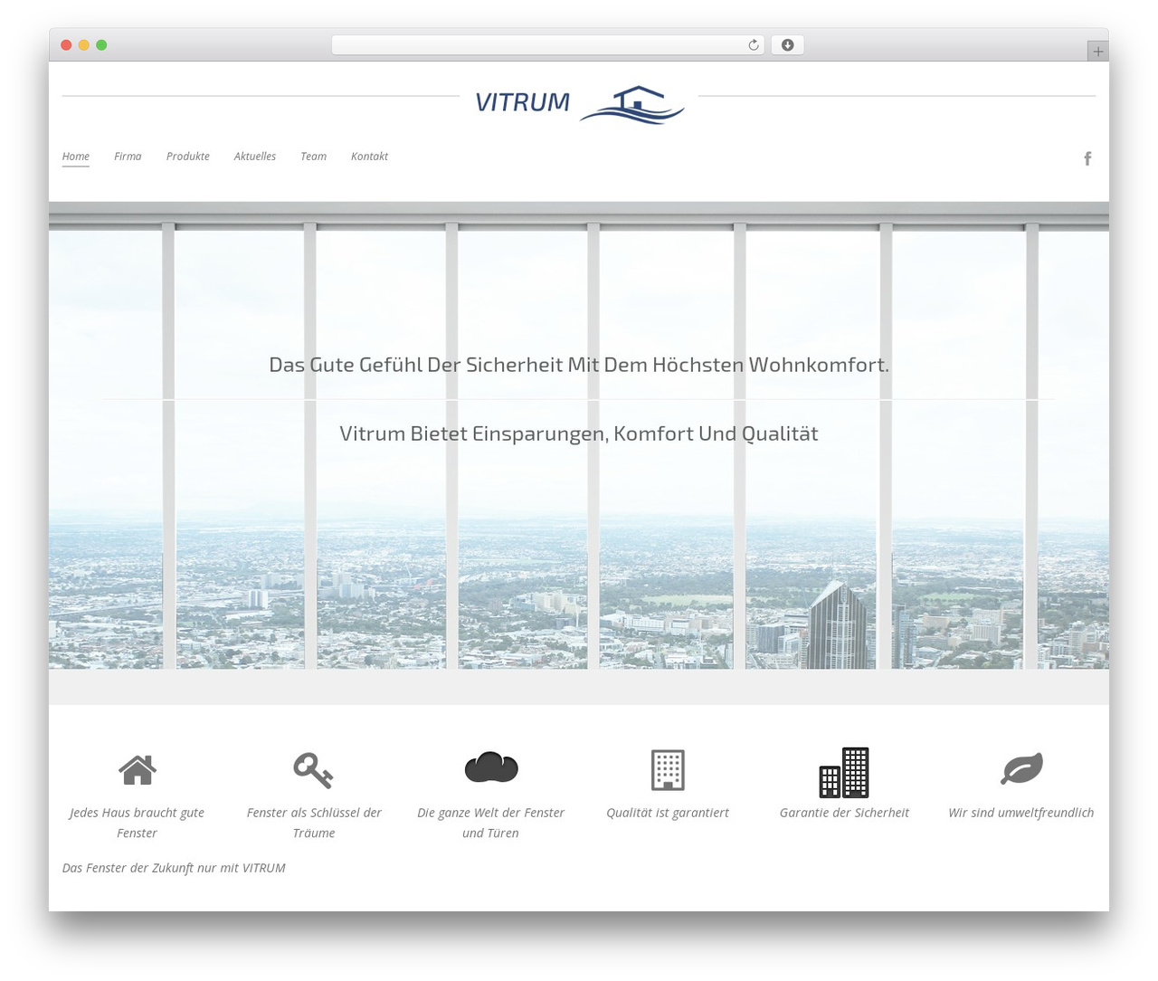The image size is (1158, 981).
Task: Click the house icon above 'Jedes Haus braucht gute Fenster'
Action: [138, 770]
